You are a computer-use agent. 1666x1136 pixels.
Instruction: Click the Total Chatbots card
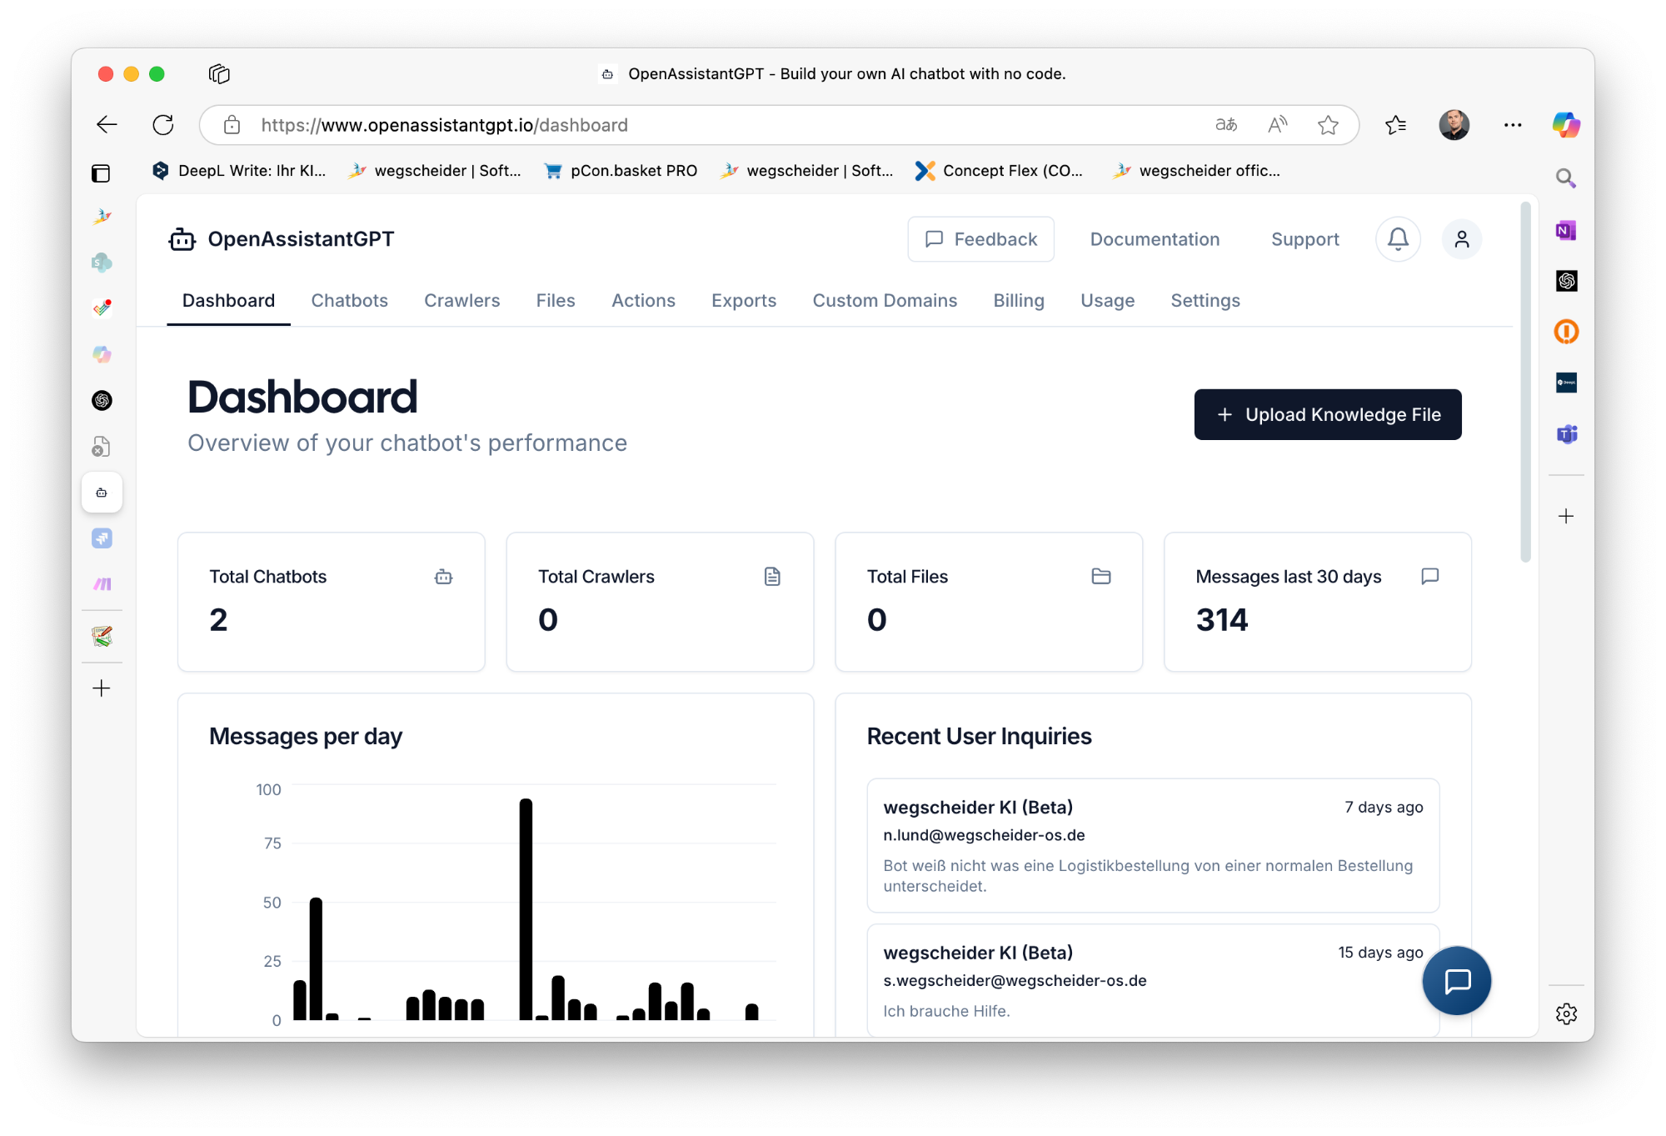coord(331,602)
